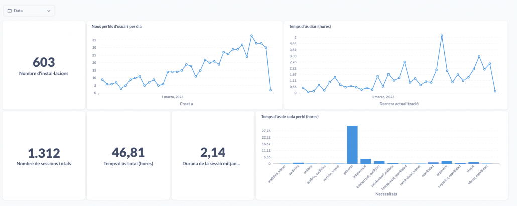Viewport: 517px width, 206px height.
Task: Click the 'Creat a' axis label
Action: pyautogui.click(x=186, y=104)
